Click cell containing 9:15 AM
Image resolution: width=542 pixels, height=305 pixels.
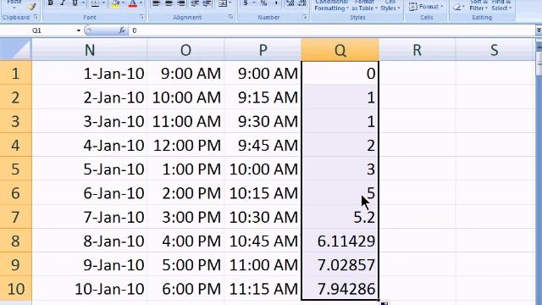[x=263, y=97]
